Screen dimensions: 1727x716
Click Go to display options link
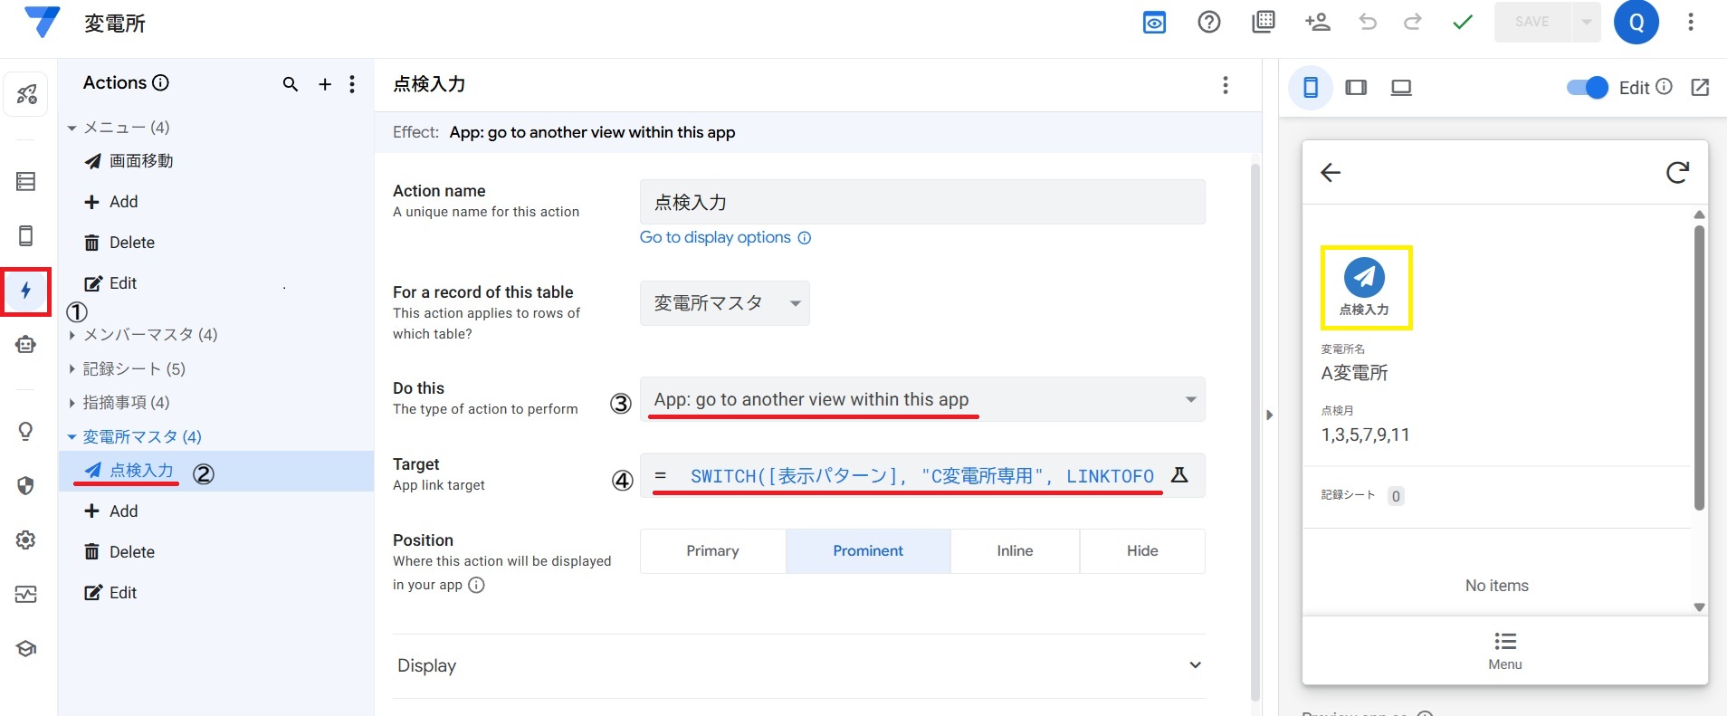(x=715, y=237)
